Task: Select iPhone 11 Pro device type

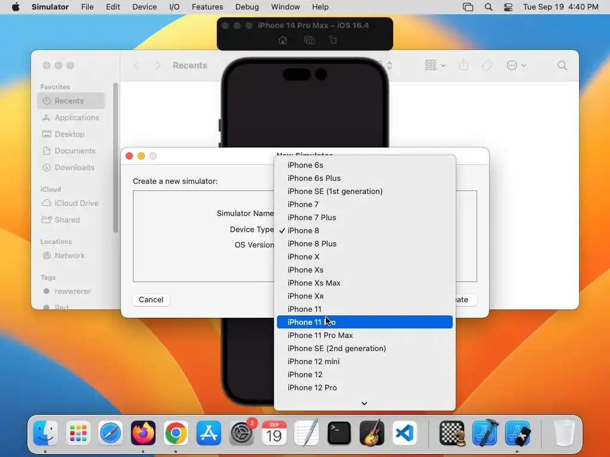Action: (x=365, y=322)
